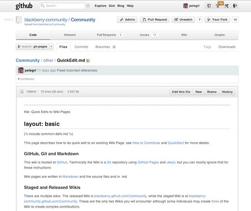251x211 pixels.
Task: Click Community in file breadcrumb
Action: [x=28, y=60]
